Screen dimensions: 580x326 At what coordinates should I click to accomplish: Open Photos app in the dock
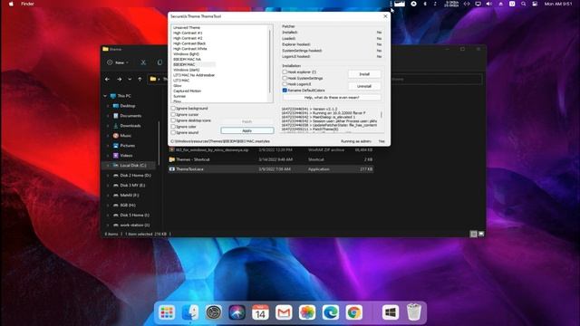point(307,312)
